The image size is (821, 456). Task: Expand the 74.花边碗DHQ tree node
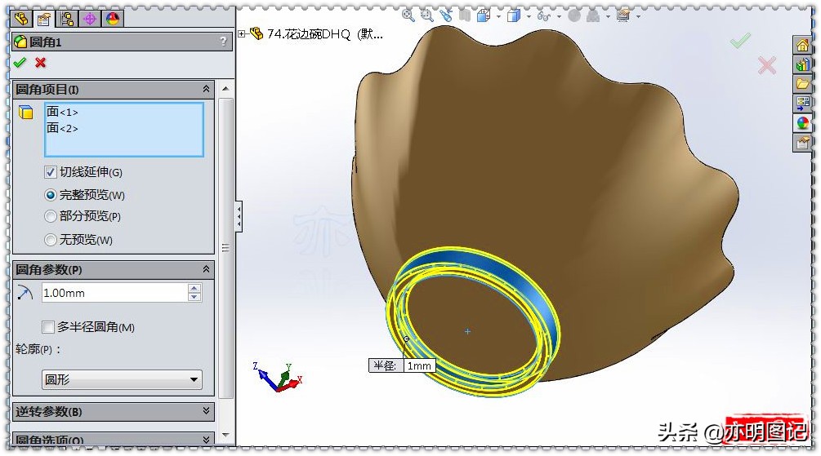[x=241, y=34]
